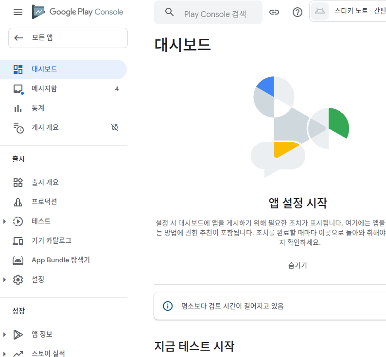The image size is (386, 357).
Task: Click the back arrow beside 모든 앱
Action: (x=18, y=38)
